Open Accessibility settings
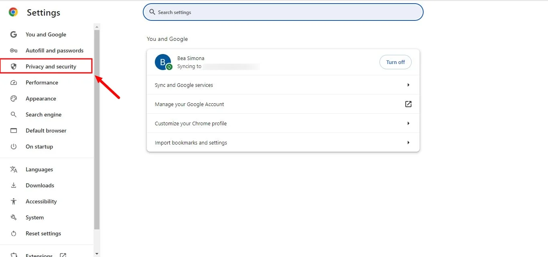Image resolution: width=548 pixels, height=257 pixels. click(x=41, y=201)
